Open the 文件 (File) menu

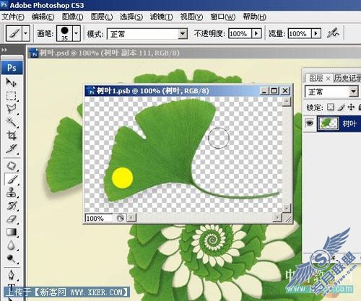pyautogui.click(x=13, y=17)
